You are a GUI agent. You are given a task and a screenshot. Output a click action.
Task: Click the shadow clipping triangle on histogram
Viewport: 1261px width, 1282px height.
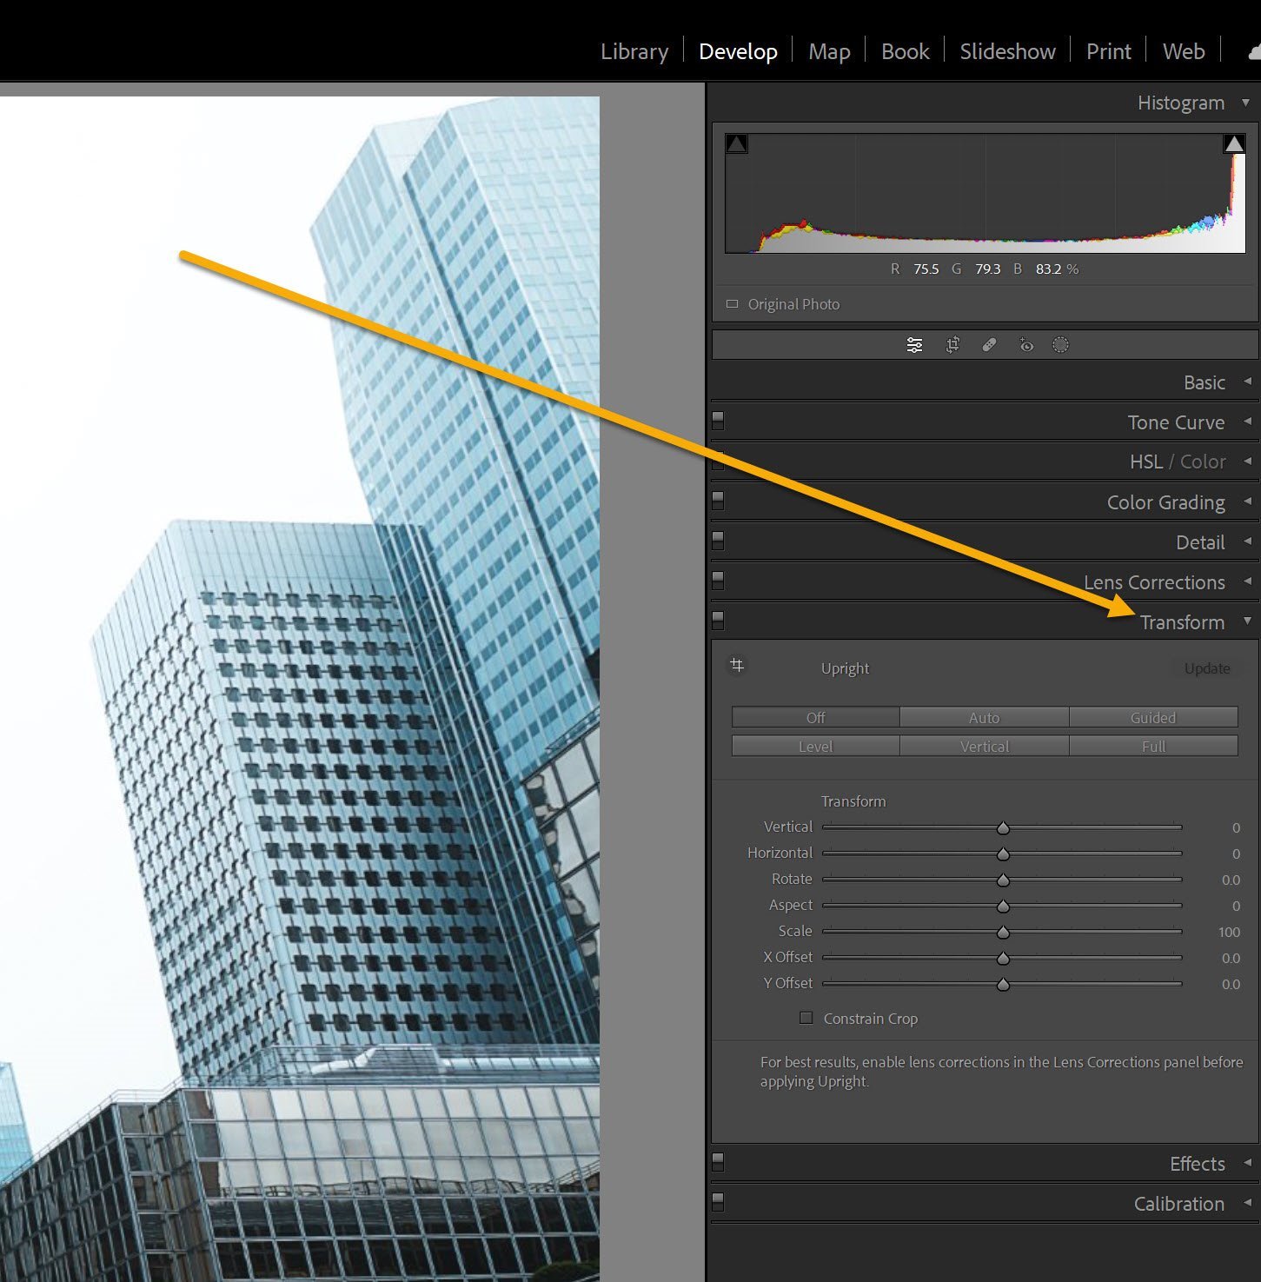point(736,143)
